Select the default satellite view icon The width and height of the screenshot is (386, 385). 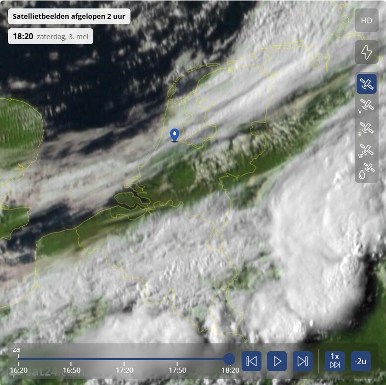coord(366,84)
